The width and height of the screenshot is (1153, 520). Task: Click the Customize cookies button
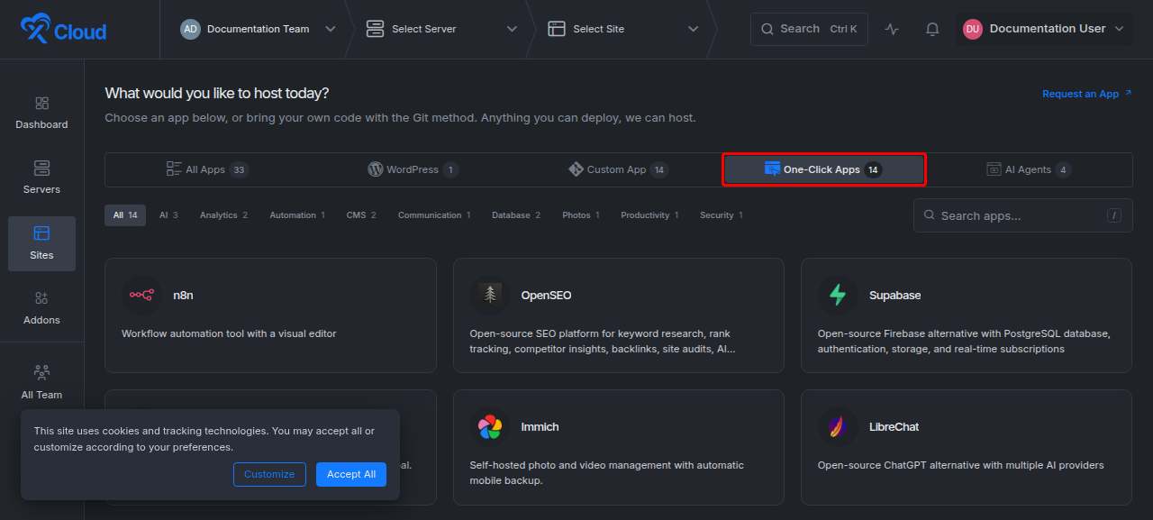pos(269,474)
